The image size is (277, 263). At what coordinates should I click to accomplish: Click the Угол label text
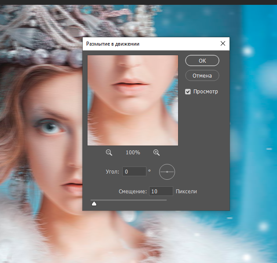113,172
